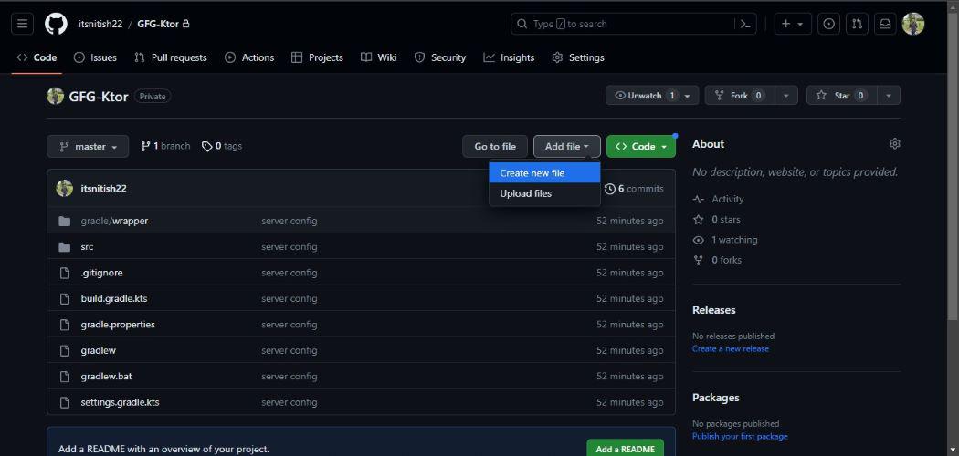Click the About settings gear icon

tap(895, 143)
